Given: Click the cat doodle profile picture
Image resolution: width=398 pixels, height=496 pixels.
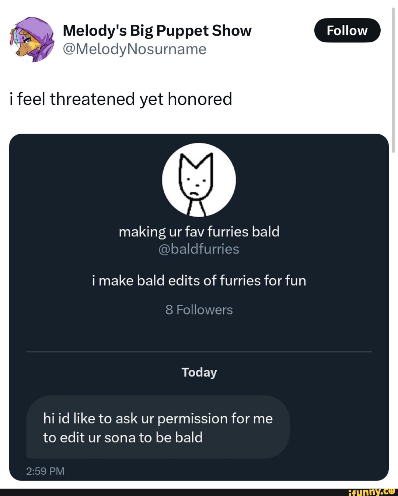Looking at the screenshot, I should (x=199, y=180).
